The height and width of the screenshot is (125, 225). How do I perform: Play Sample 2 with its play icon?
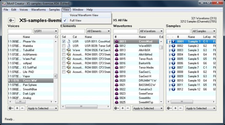tap(173, 46)
